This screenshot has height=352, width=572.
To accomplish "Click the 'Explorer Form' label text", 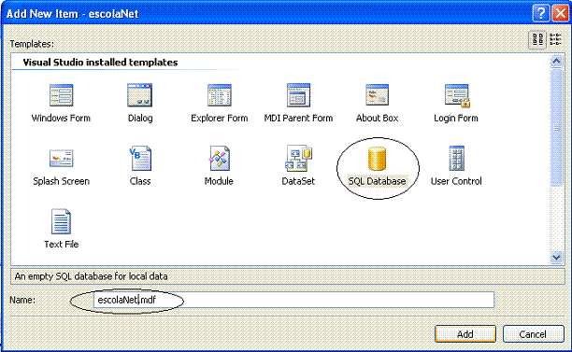I will click(x=220, y=118).
